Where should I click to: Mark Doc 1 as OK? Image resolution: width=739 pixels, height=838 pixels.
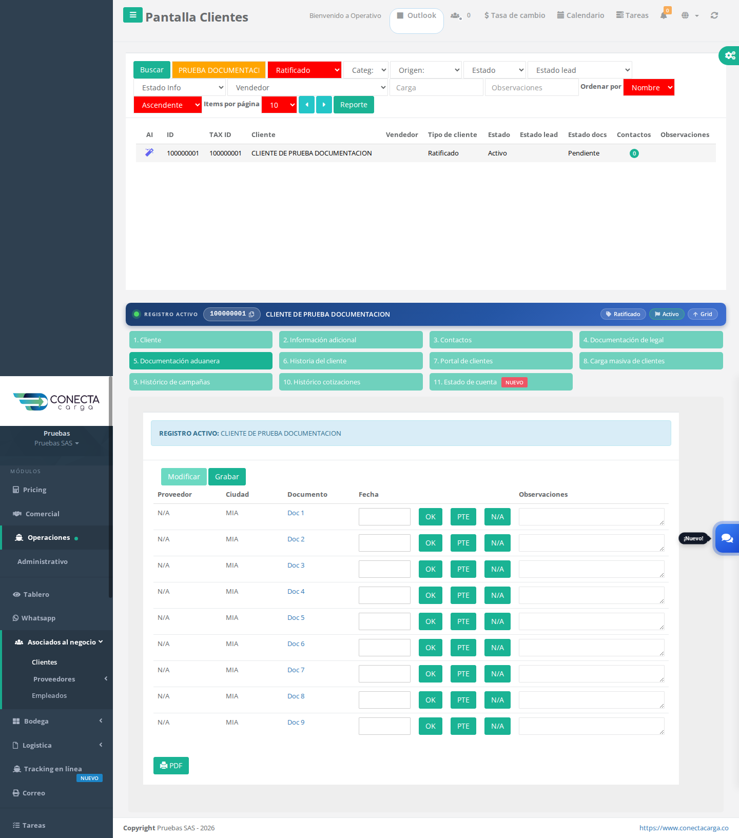[431, 517]
